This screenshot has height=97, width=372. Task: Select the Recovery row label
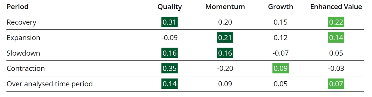21,22
